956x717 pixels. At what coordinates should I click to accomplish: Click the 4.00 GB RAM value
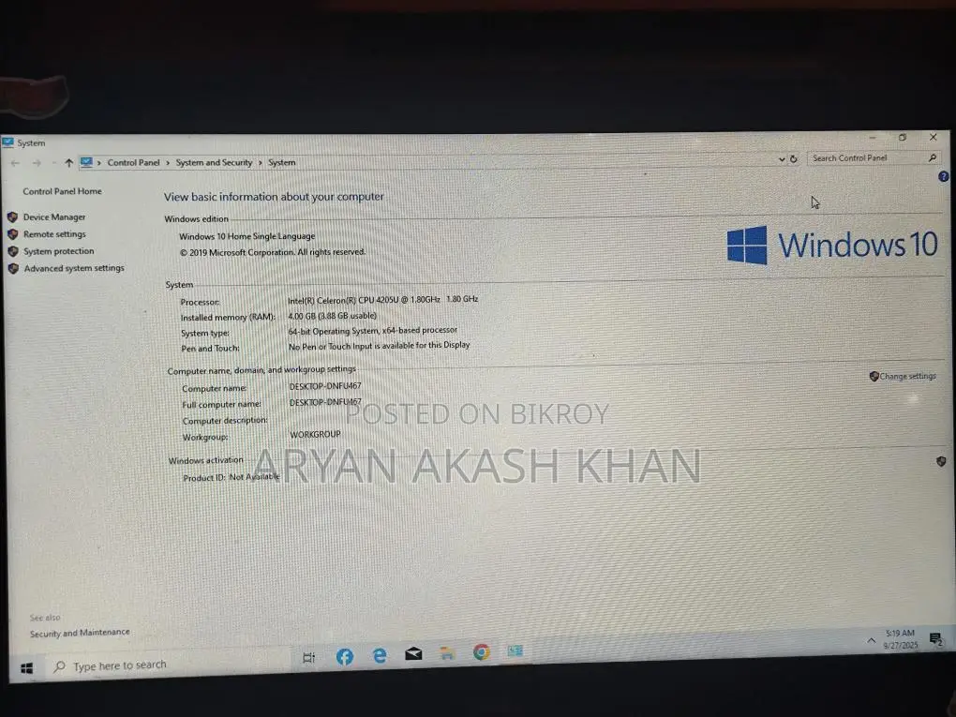[x=333, y=316]
